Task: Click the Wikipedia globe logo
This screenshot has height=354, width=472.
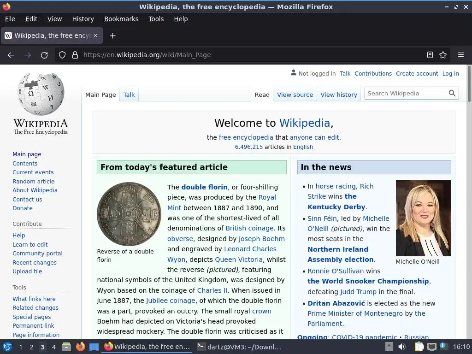Action: (x=41, y=94)
